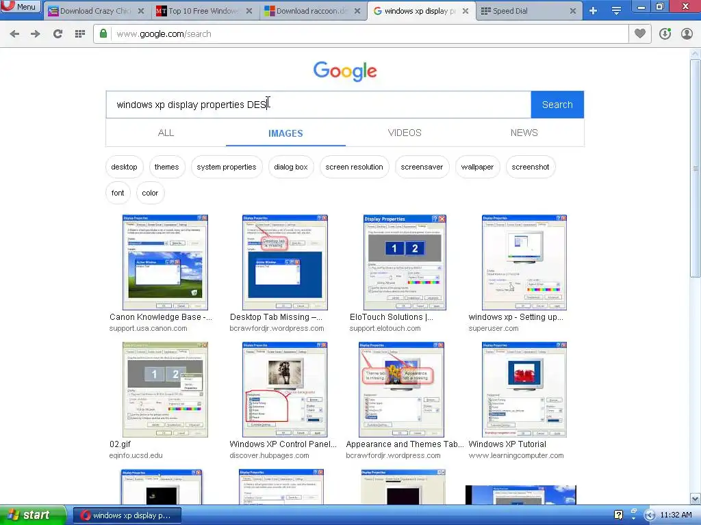
Task: Click the page scrollbar down arrow
Action: (696, 498)
